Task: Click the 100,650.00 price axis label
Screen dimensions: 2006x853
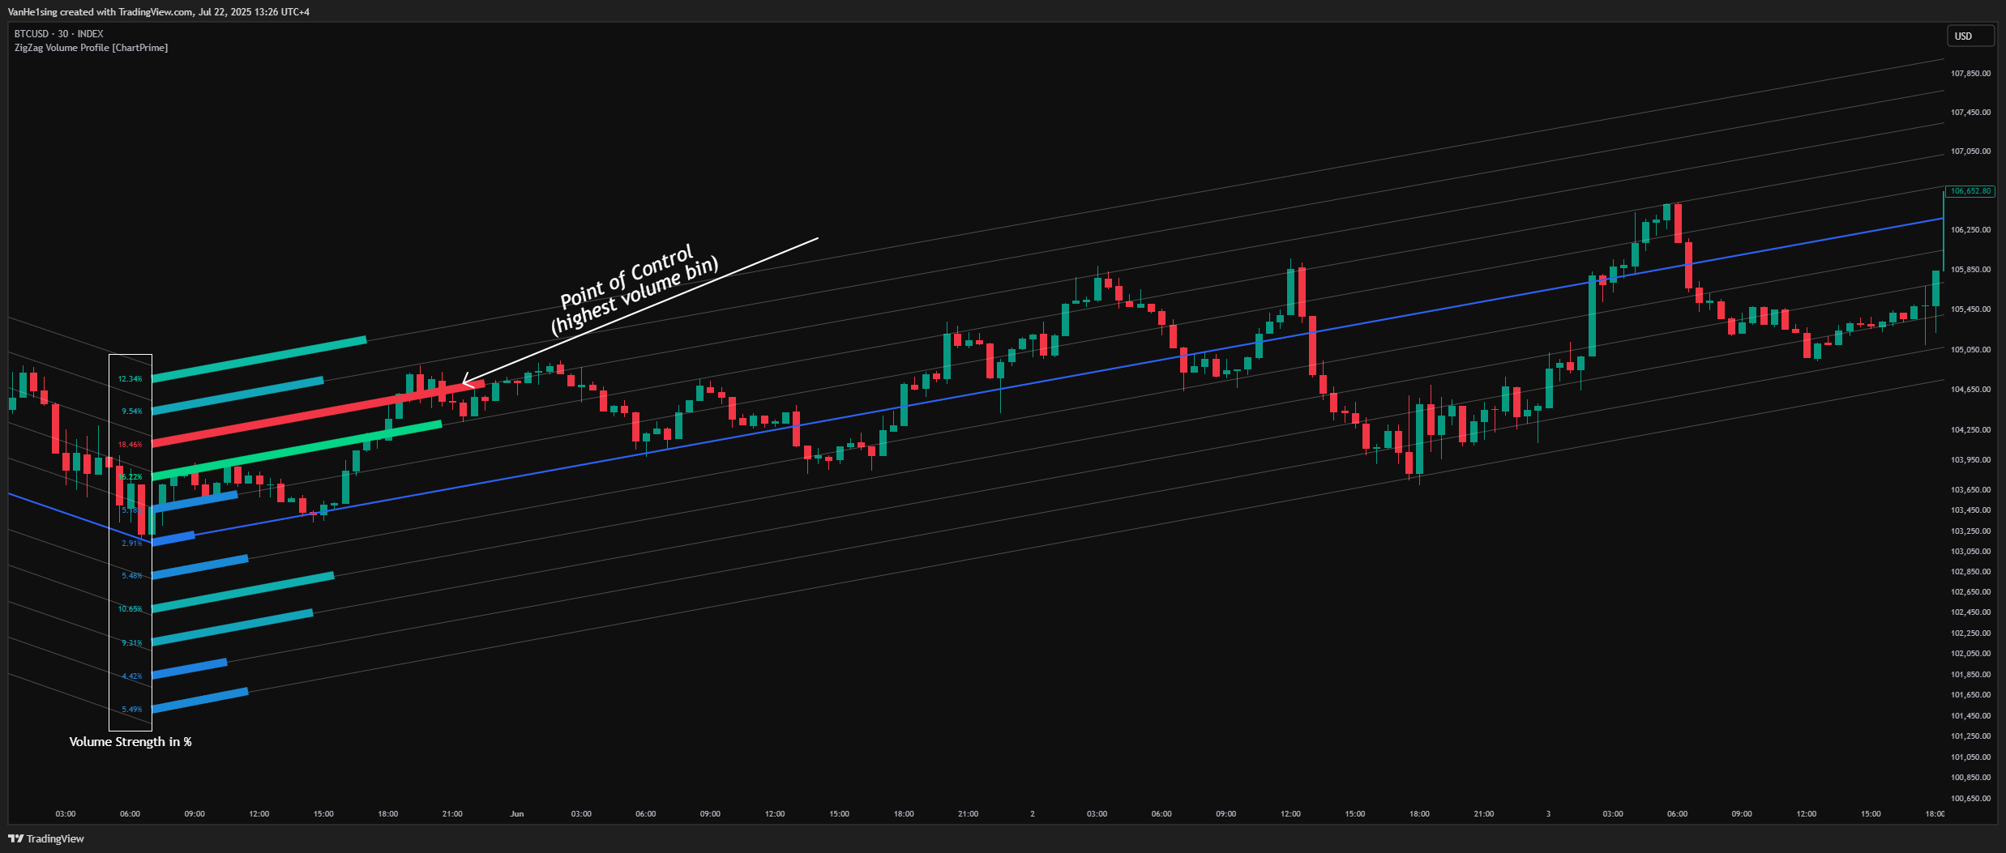Action: point(1970,799)
